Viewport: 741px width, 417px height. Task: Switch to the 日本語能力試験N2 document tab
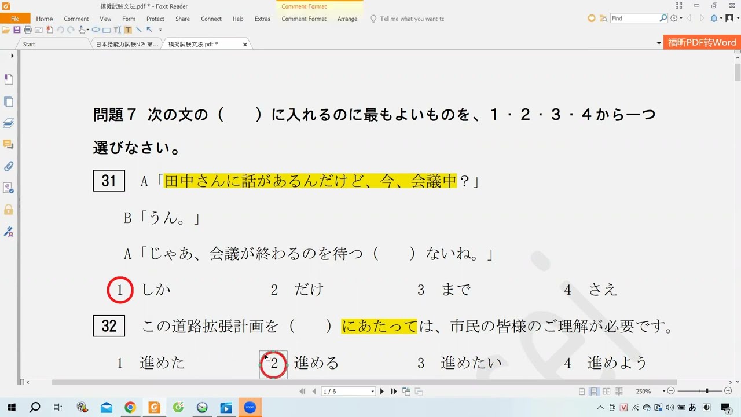tap(127, 44)
